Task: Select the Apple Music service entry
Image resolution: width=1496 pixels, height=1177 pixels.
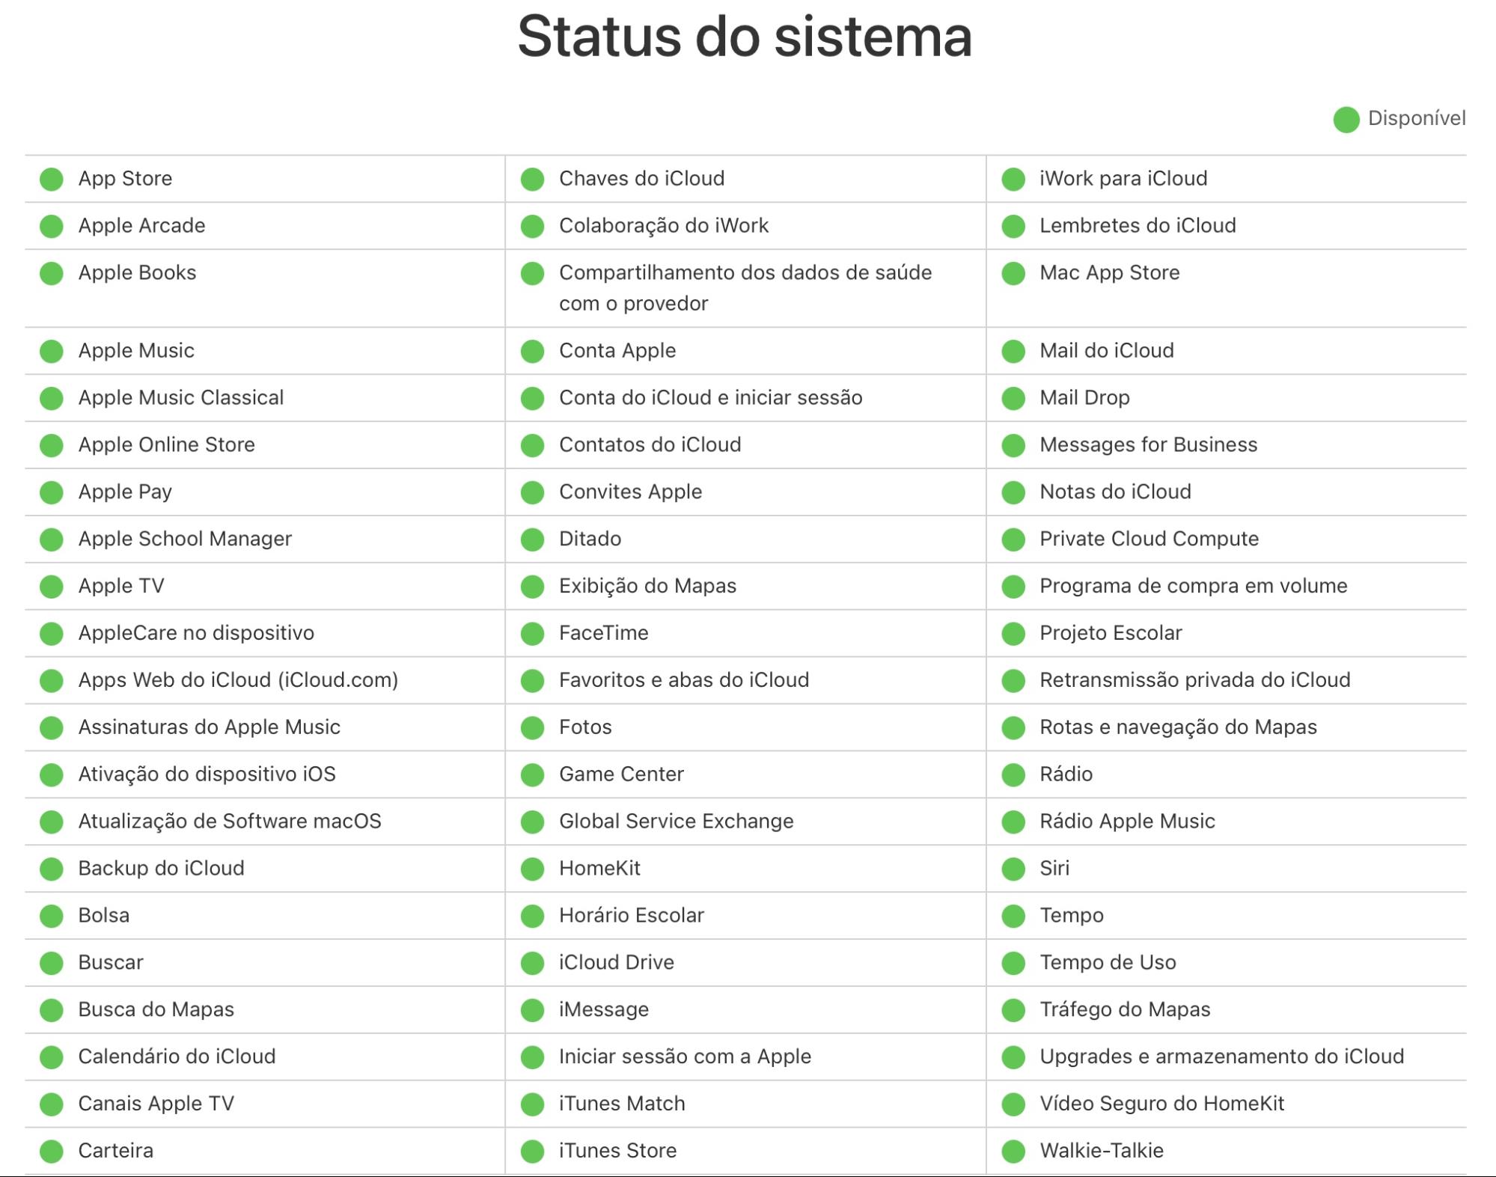Action: pyautogui.click(x=135, y=350)
